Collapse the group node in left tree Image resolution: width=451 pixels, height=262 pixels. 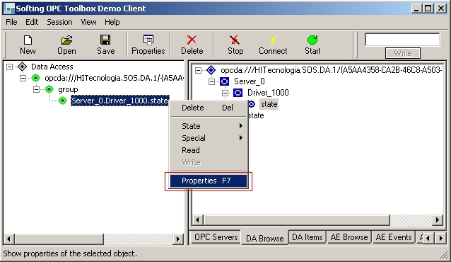36,90
